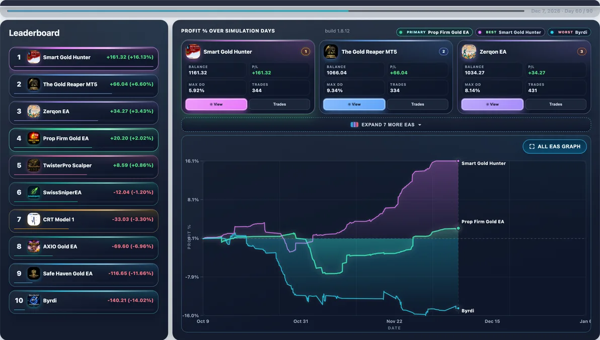The image size is (600, 340).
Task: Select the Best Smart Gold Hunter pill
Action: pyautogui.click(x=510, y=32)
